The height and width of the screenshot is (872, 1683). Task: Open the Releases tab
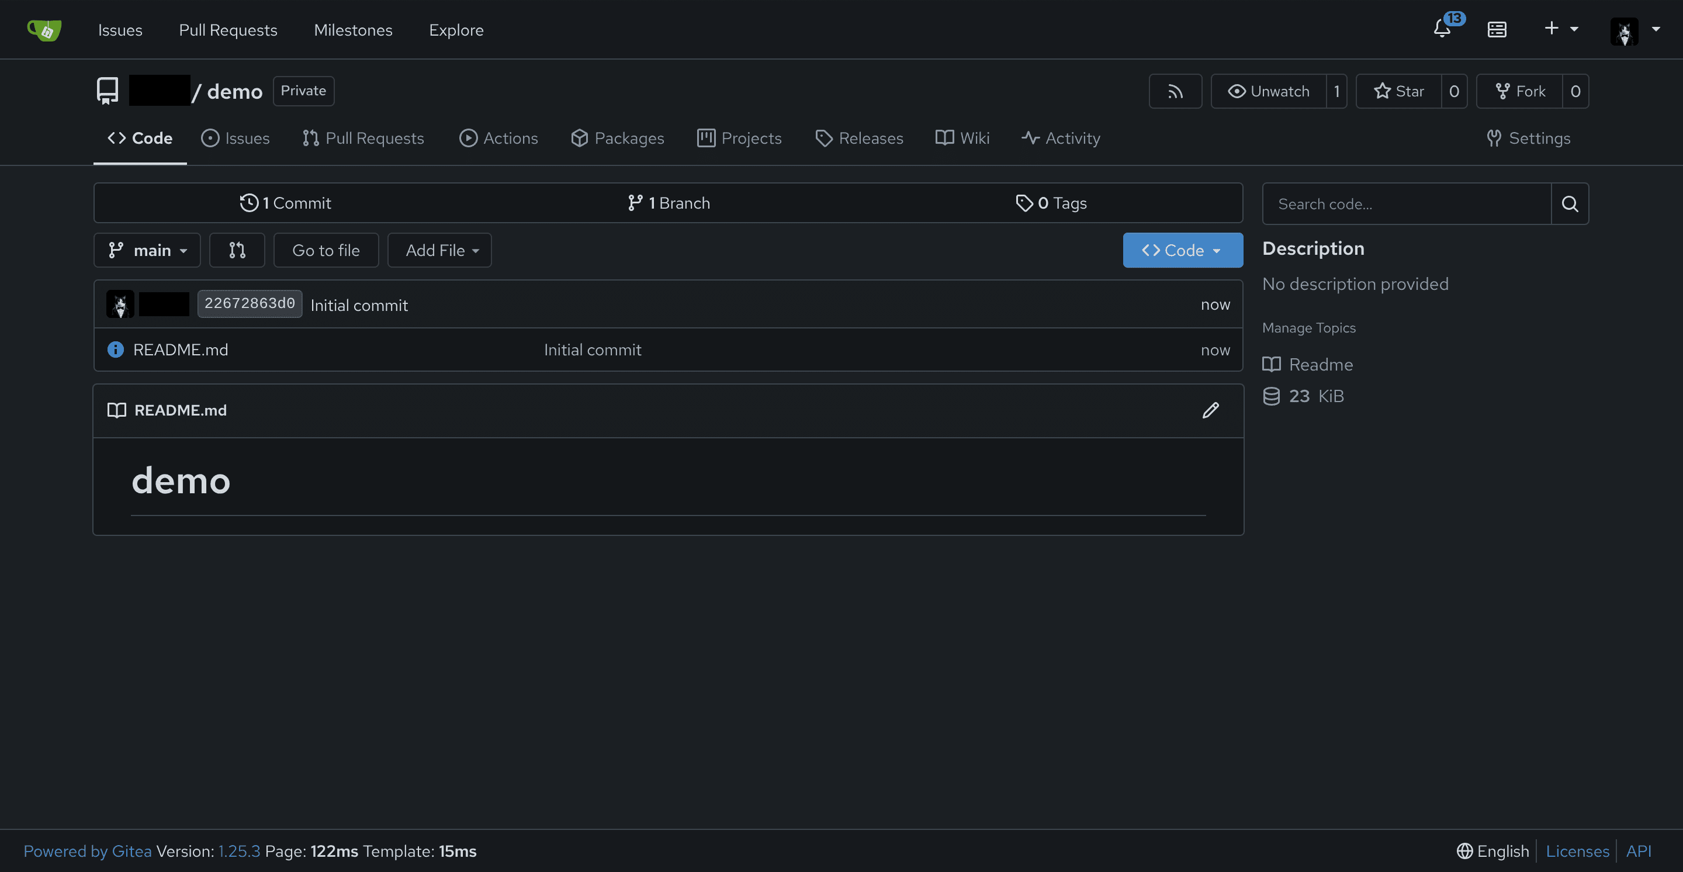click(x=858, y=139)
